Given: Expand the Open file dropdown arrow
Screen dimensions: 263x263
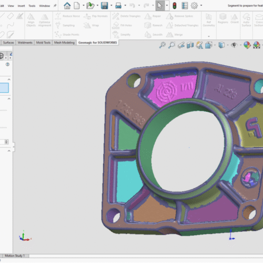Looking at the screenshot, I should (97, 5).
